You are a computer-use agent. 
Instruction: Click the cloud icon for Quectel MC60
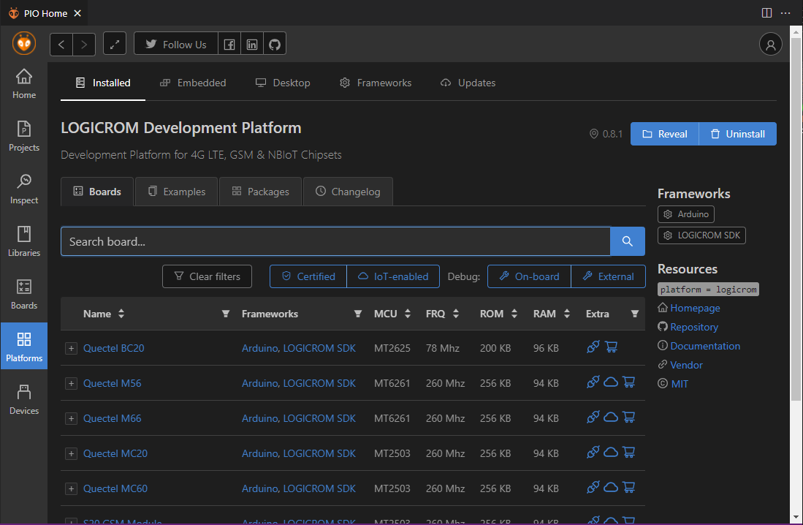(x=610, y=488)
